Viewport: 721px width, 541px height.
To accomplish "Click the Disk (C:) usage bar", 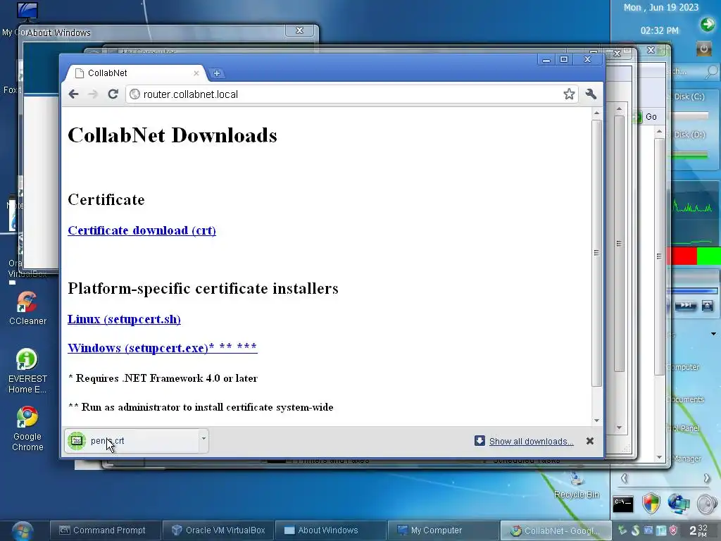I will coord(691,116).
